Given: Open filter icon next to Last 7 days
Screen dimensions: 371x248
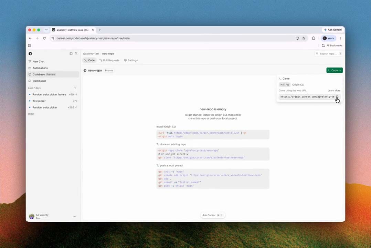Looking at the screenshot, I should click(x=75, y=88).
